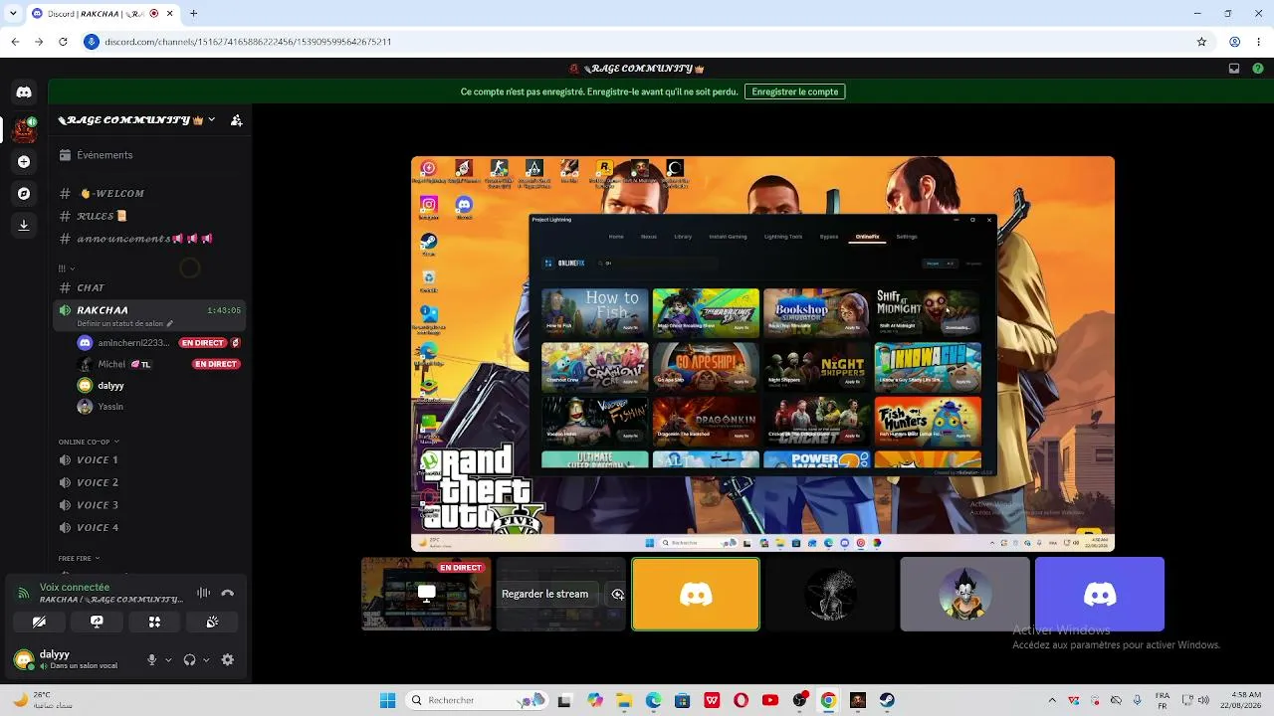Click Enregistrer le compte button
This screenshot has height=716, width=1274.
[x=794, y=91]
